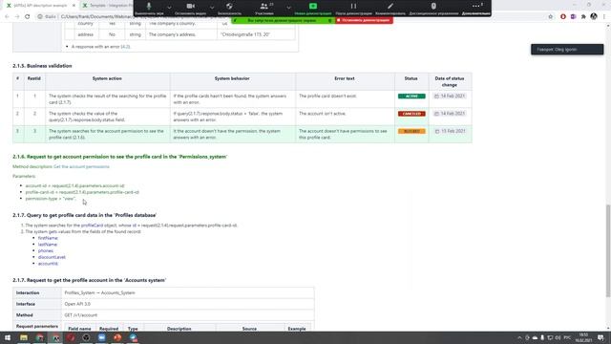Image resolution: width=611 pixels, height=344 pixels.
Task: Click the 14 Feb 2021 date in row 2
Action: 450,114
